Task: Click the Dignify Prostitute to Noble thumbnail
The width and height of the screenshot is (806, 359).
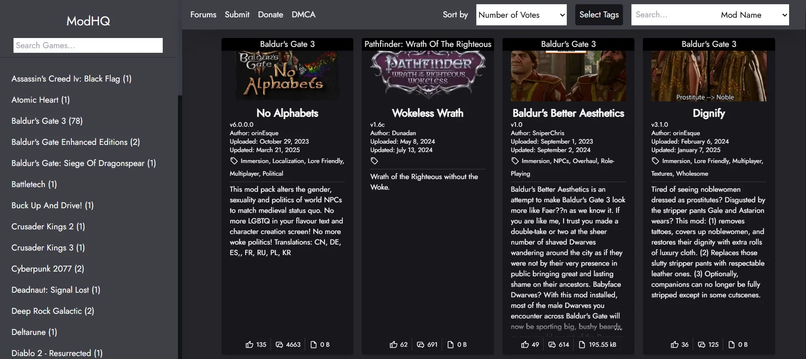Action: click(x=709, y=76)
